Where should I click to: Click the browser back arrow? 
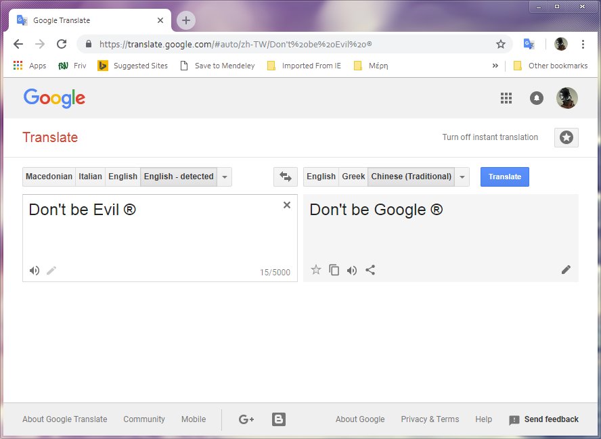click(x=18, y=44)
